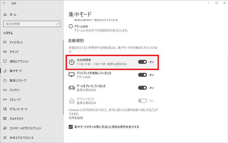Maximize the Settings window

point(217,3)
